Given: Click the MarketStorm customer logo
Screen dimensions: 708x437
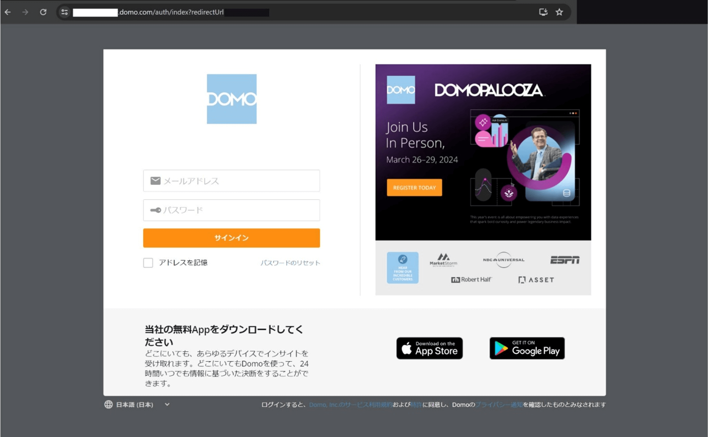Looking at the screenshot, I should pos(443,260).
